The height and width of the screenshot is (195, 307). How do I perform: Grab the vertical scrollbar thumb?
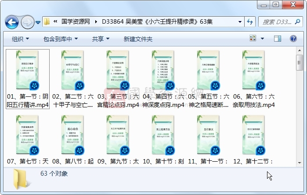click(299, 63)
